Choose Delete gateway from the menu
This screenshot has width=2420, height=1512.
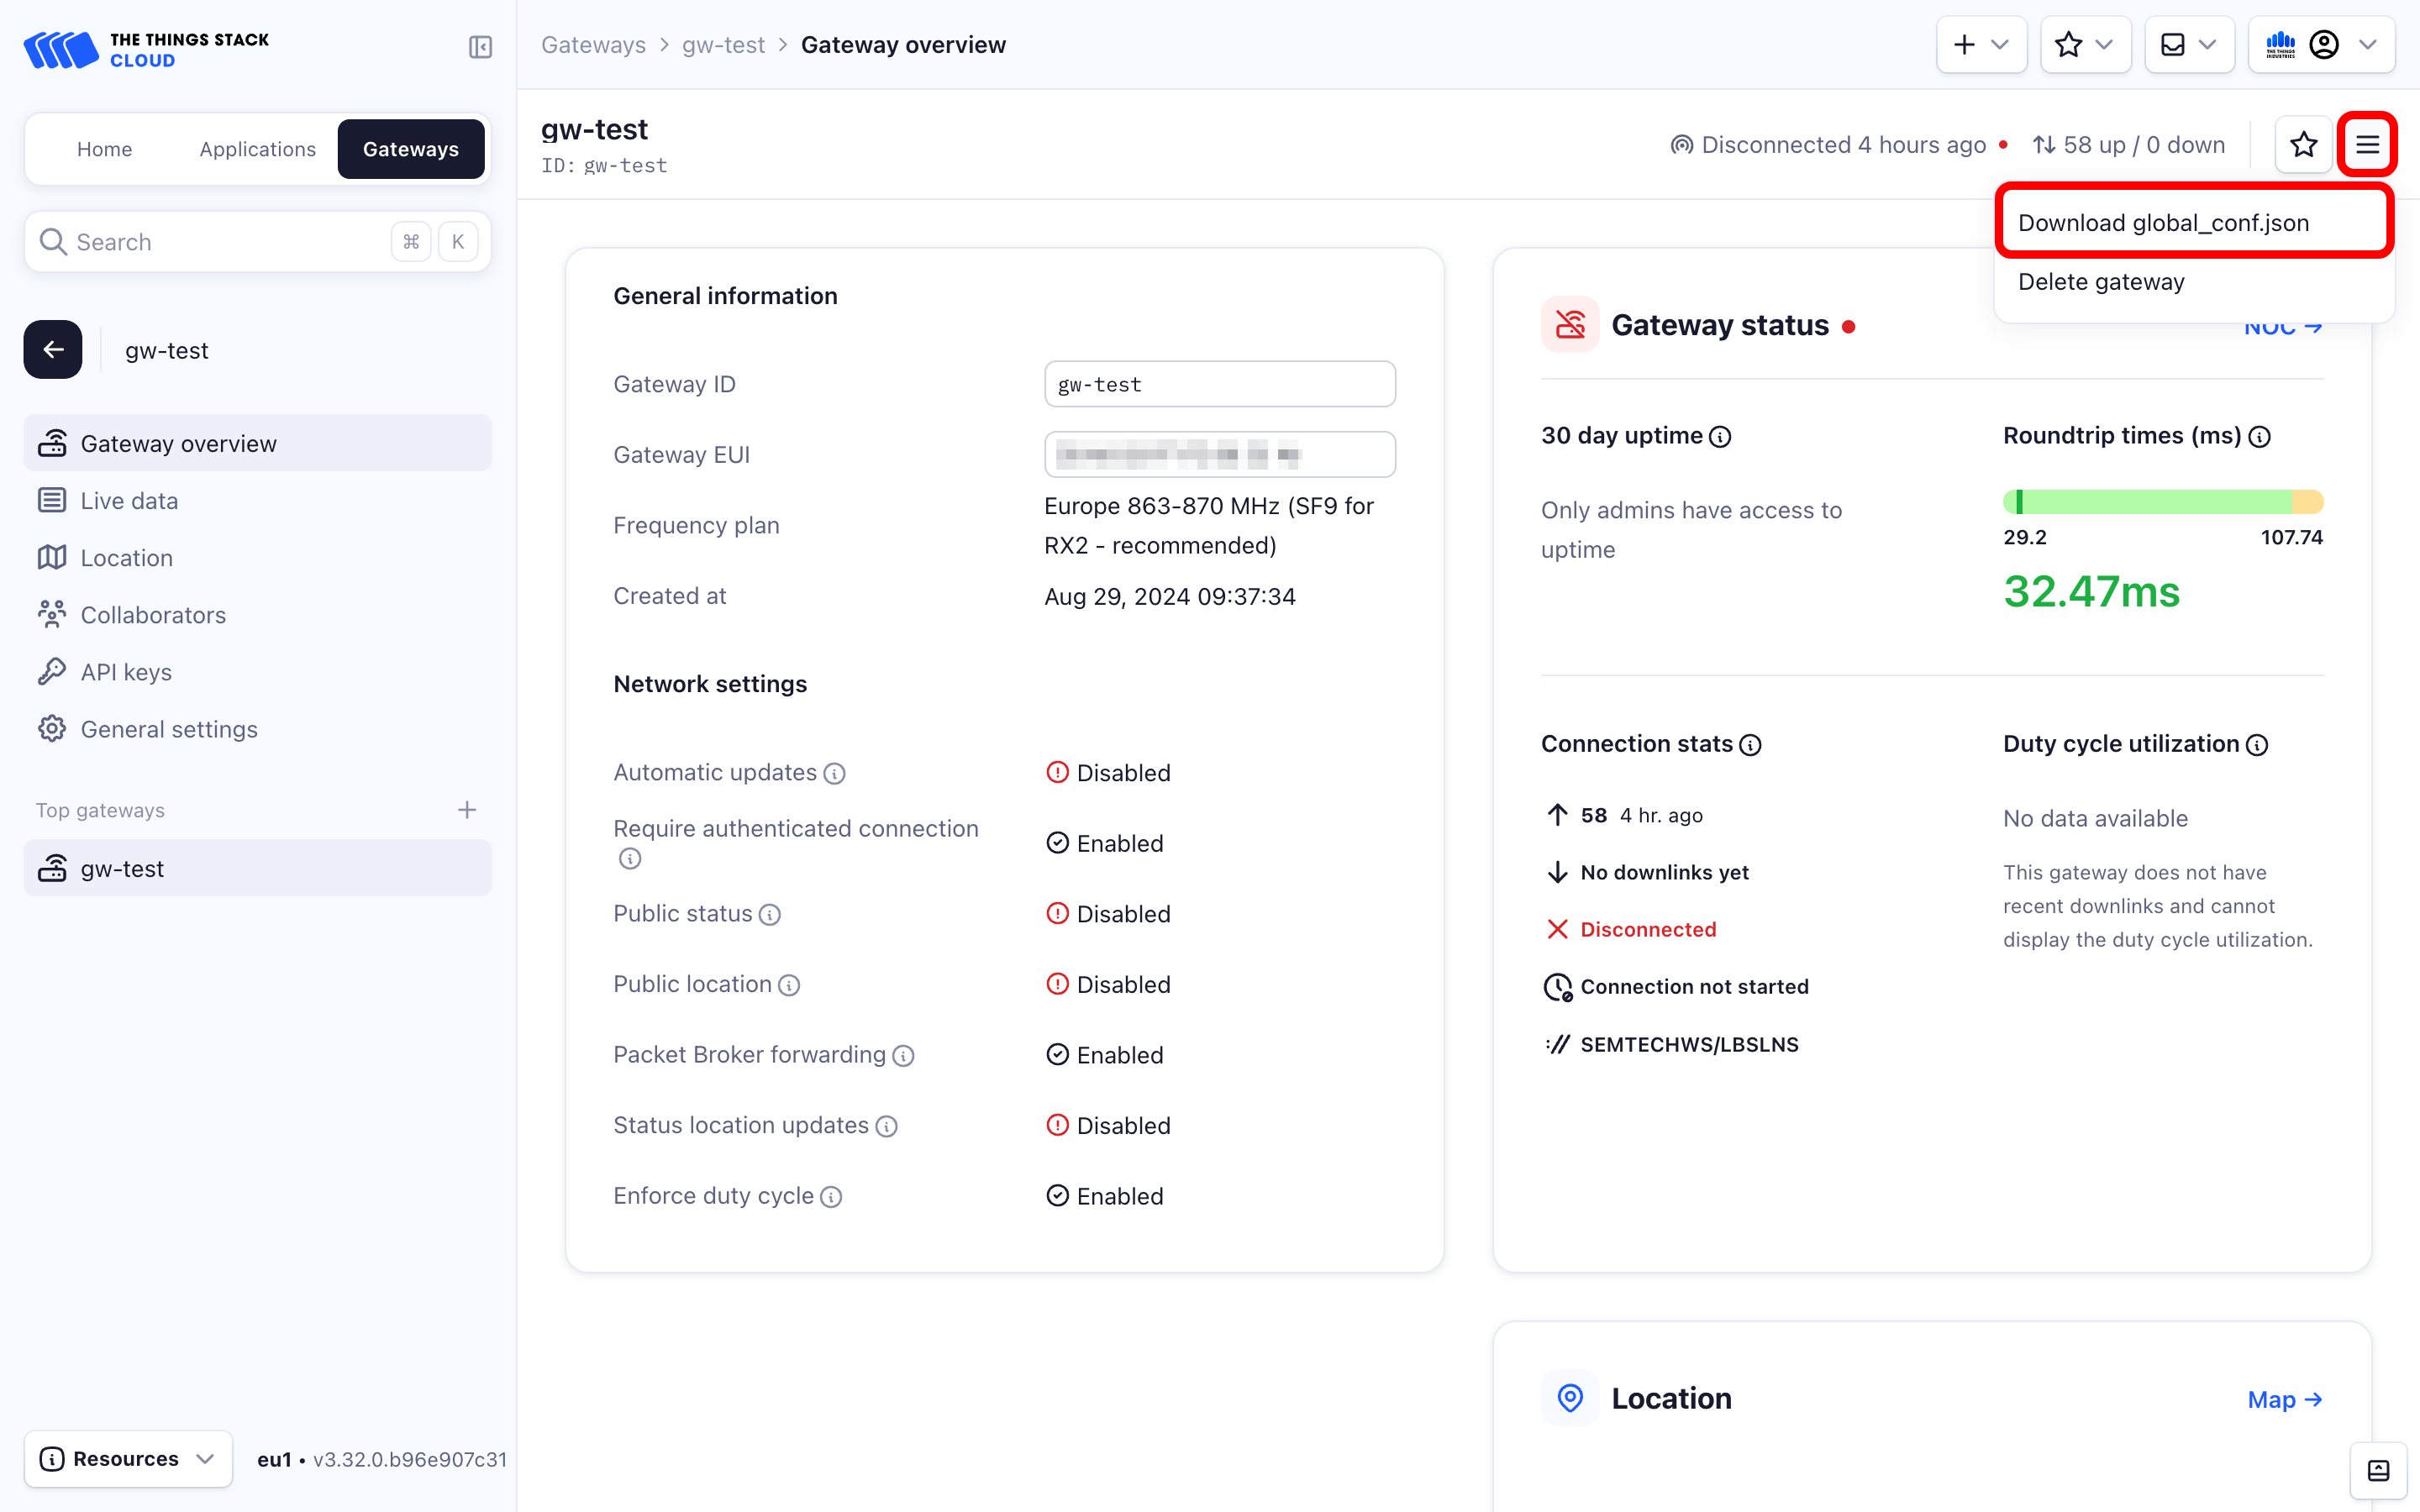(2101, 282)
